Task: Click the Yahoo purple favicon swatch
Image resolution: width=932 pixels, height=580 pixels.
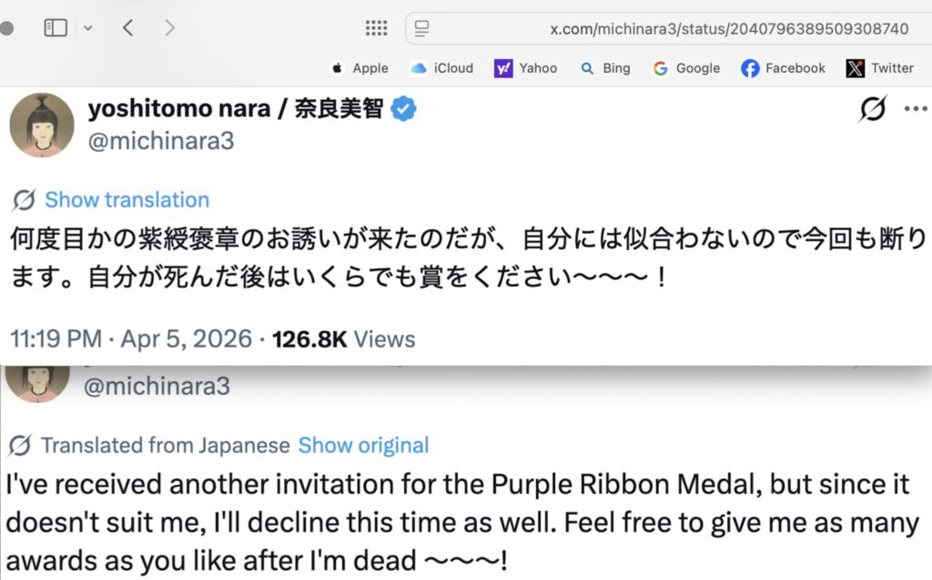Action: tap(501, 67)
